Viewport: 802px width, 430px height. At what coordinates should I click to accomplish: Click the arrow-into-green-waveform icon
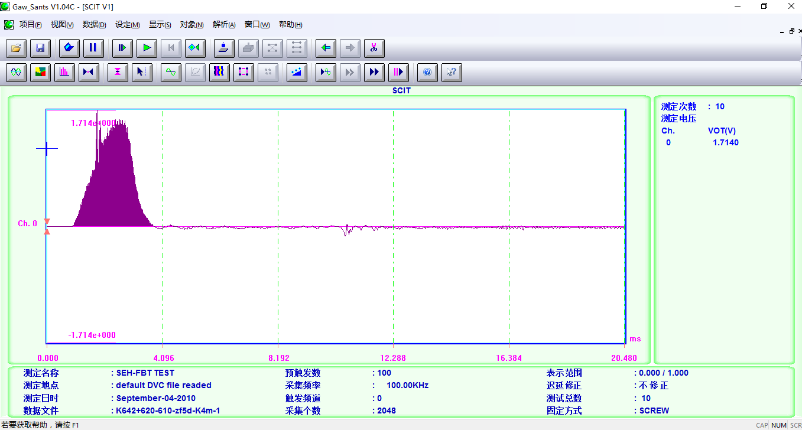(326, 72)
